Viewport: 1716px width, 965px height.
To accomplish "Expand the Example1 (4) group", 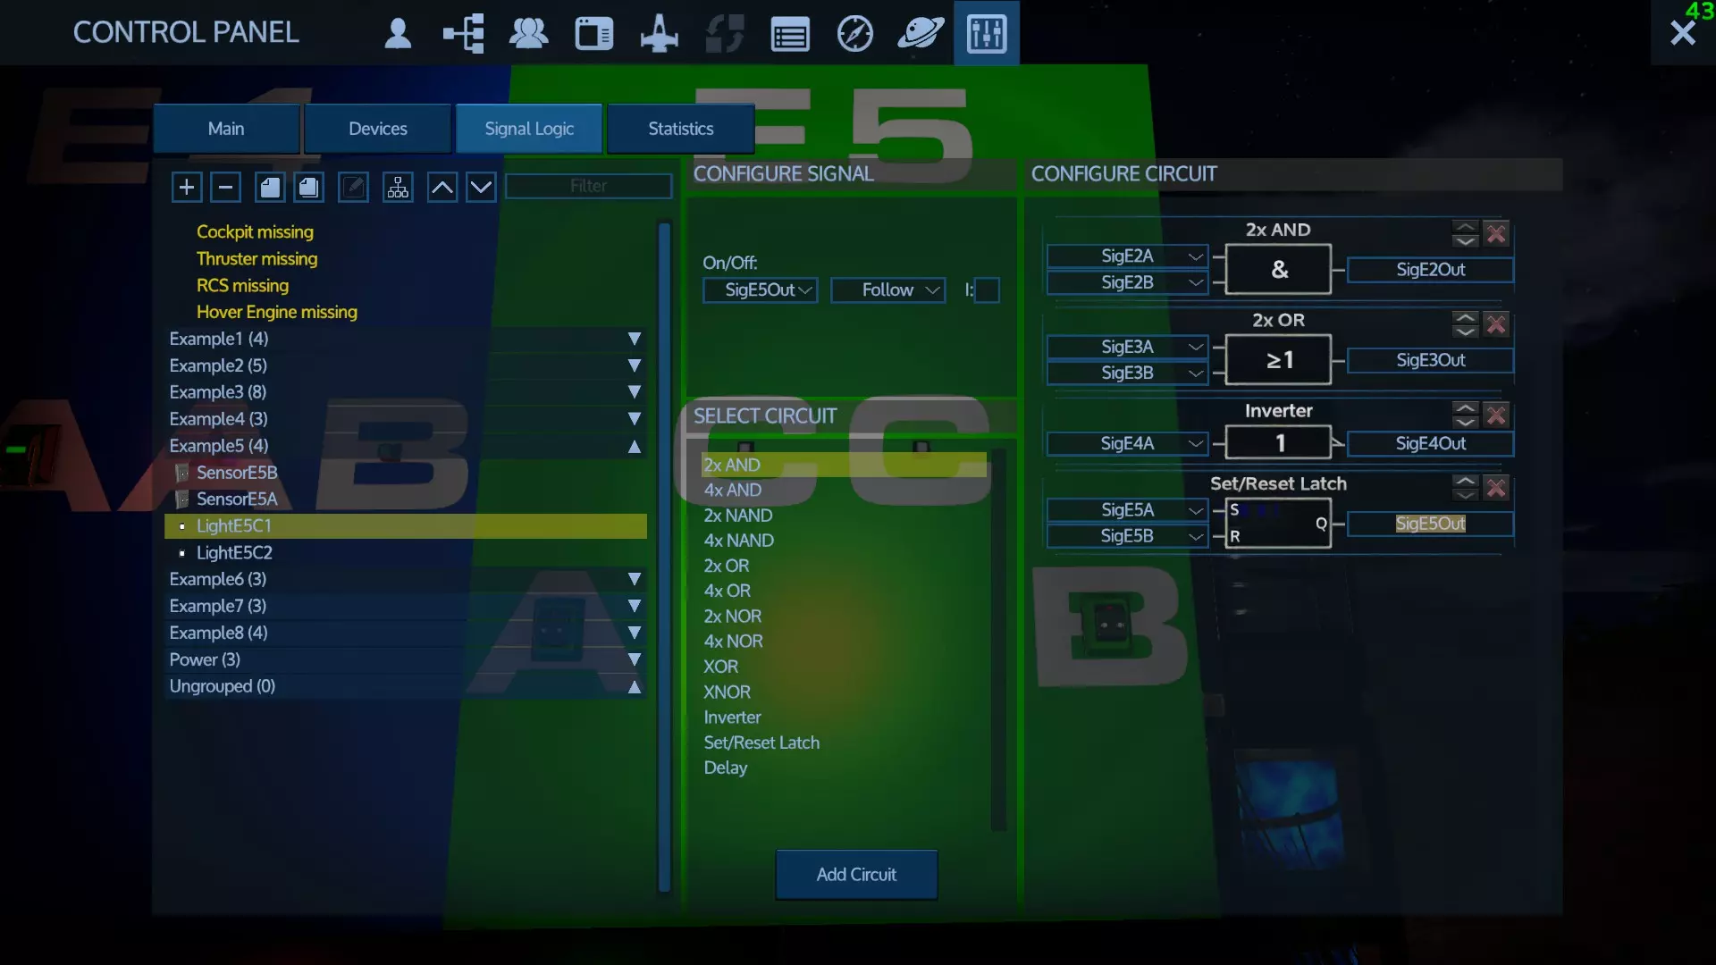I will coord(634,339).
